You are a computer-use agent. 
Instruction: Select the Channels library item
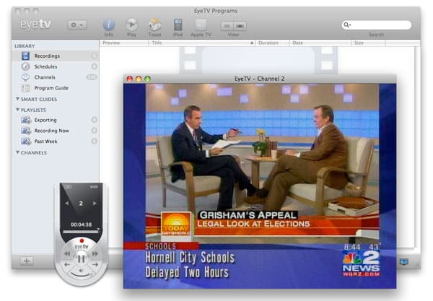tap(45, 77)
